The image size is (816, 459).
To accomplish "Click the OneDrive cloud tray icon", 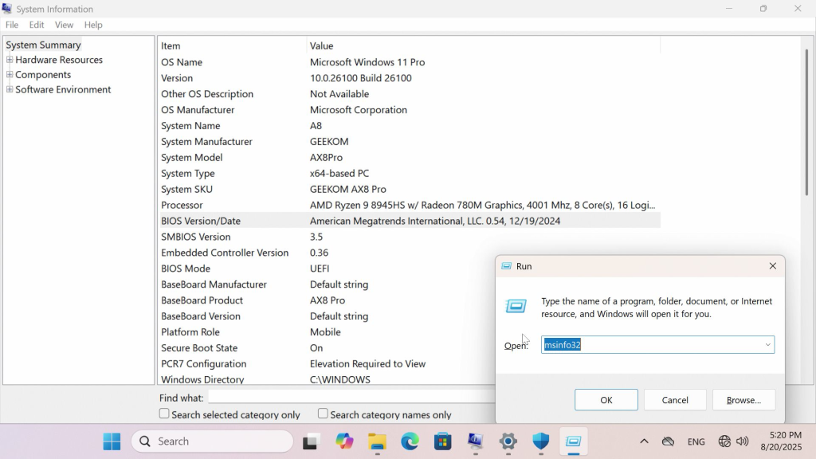I will (x=669, y=441).
